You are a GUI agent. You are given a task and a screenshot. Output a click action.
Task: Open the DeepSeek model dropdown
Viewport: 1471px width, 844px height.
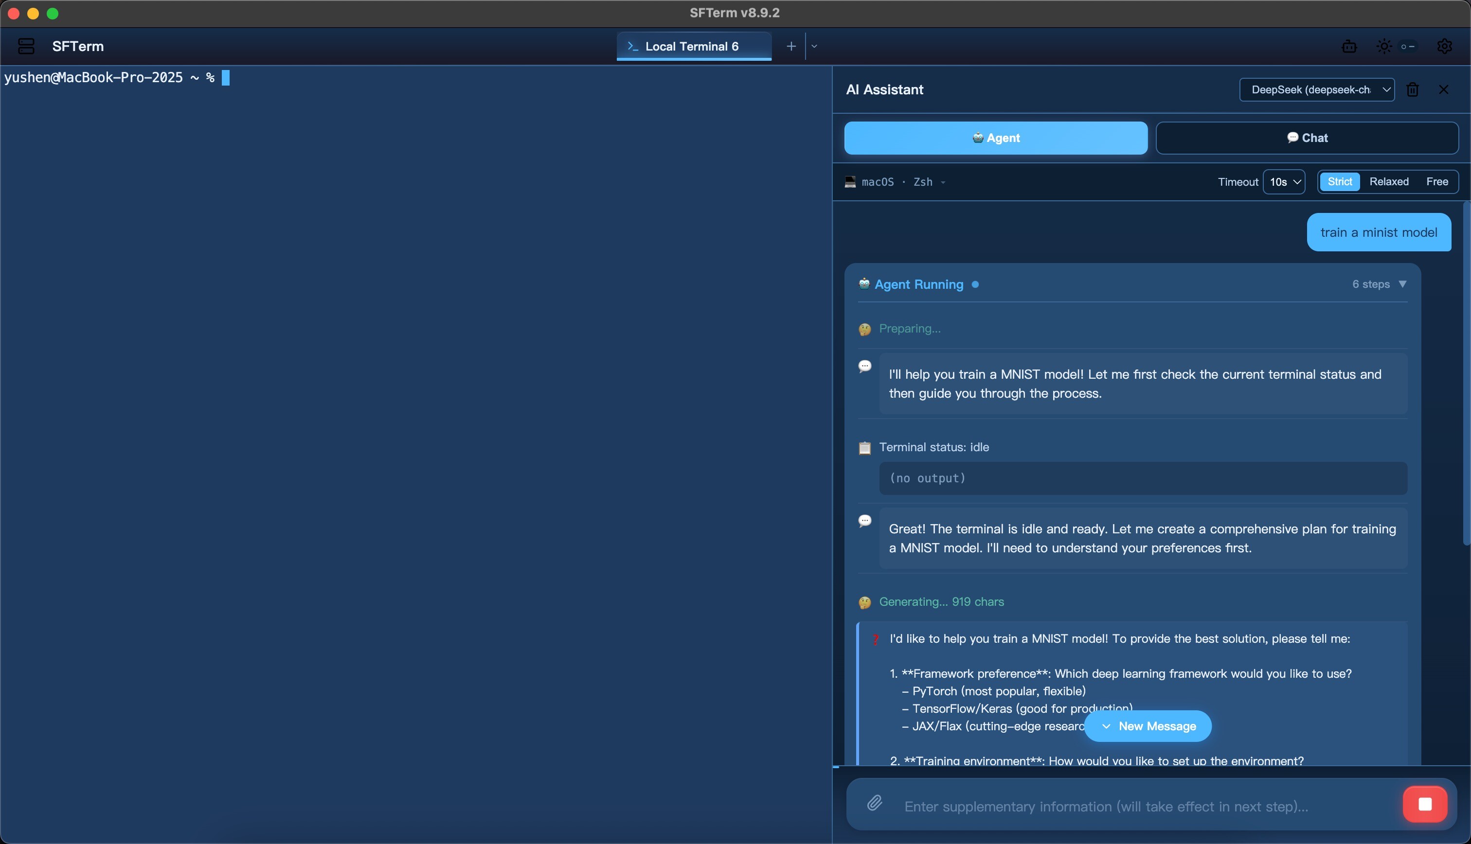coord(1316,89)
